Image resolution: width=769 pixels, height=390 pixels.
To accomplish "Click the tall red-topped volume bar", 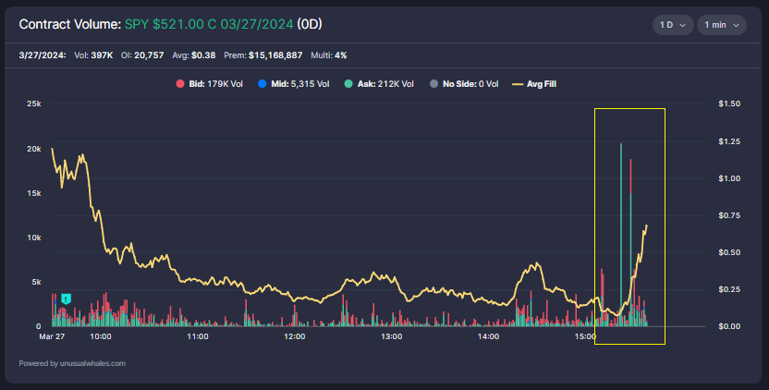I will [x=630, y=243].
